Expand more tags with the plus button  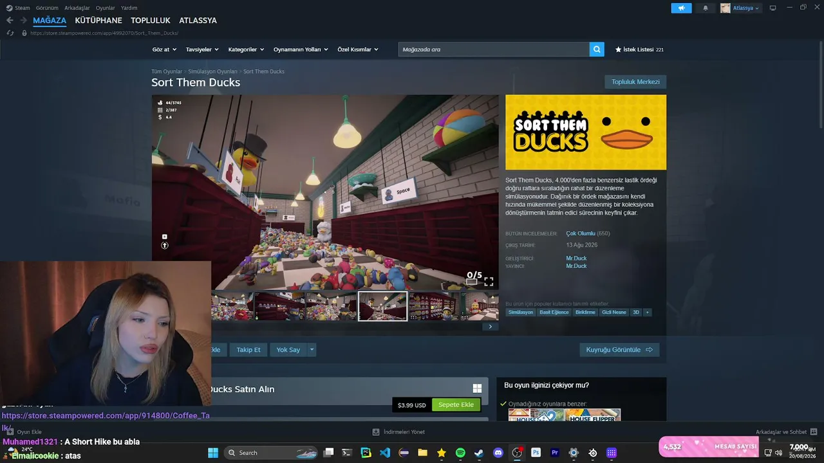pos(647,313)
